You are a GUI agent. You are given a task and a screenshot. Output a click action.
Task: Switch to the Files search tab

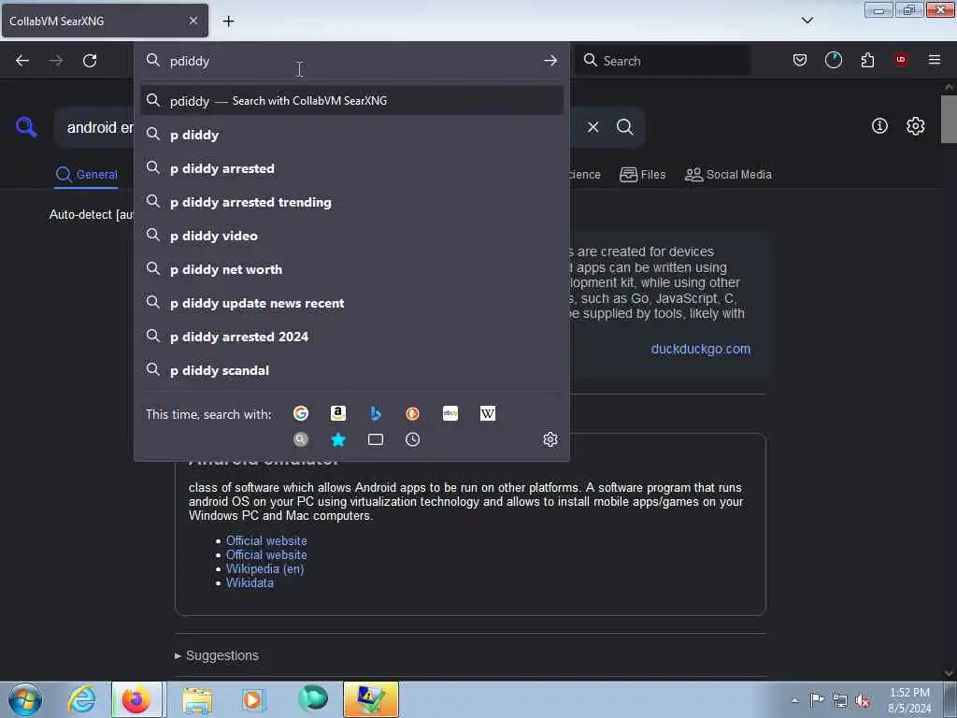pos(643,175)
